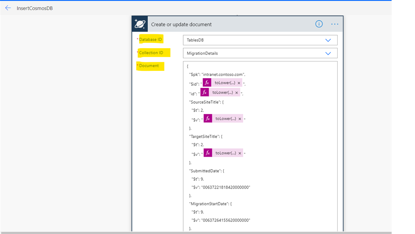This screenshot has height=234, width=415.
Task: Click the Create or update document title
Action: pos(181,24)
